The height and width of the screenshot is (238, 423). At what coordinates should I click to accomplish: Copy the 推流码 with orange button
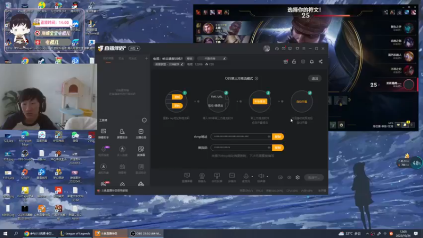click(278, 148)
